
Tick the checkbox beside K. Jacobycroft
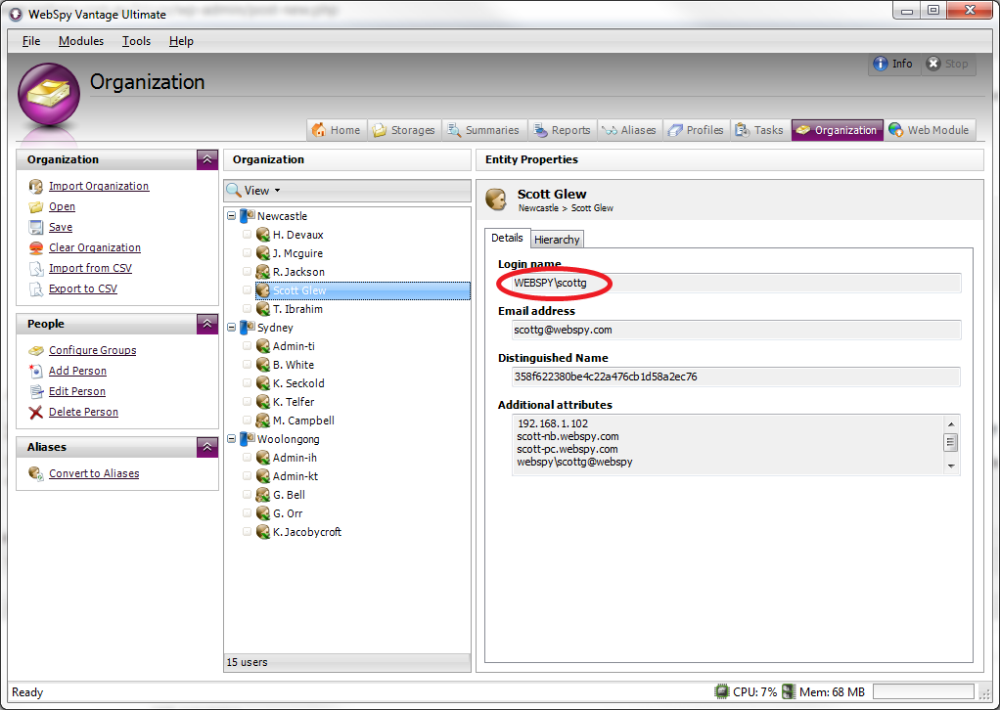[247, 532]
